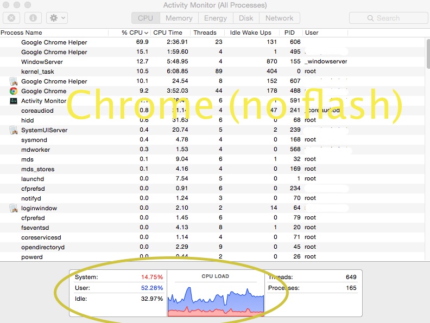430x323 pixels.
Task: Select the notifyd process row
Action: [x=212, y=198]
